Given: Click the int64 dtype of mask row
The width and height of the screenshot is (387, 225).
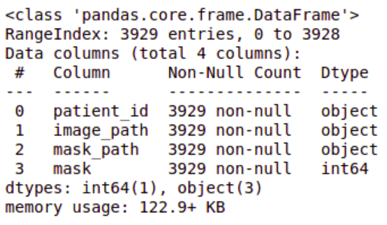Looking at the screenshot, I should (x=344, y=169).
